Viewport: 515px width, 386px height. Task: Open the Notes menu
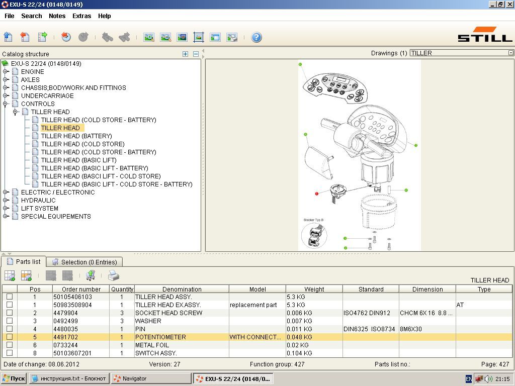57,16
